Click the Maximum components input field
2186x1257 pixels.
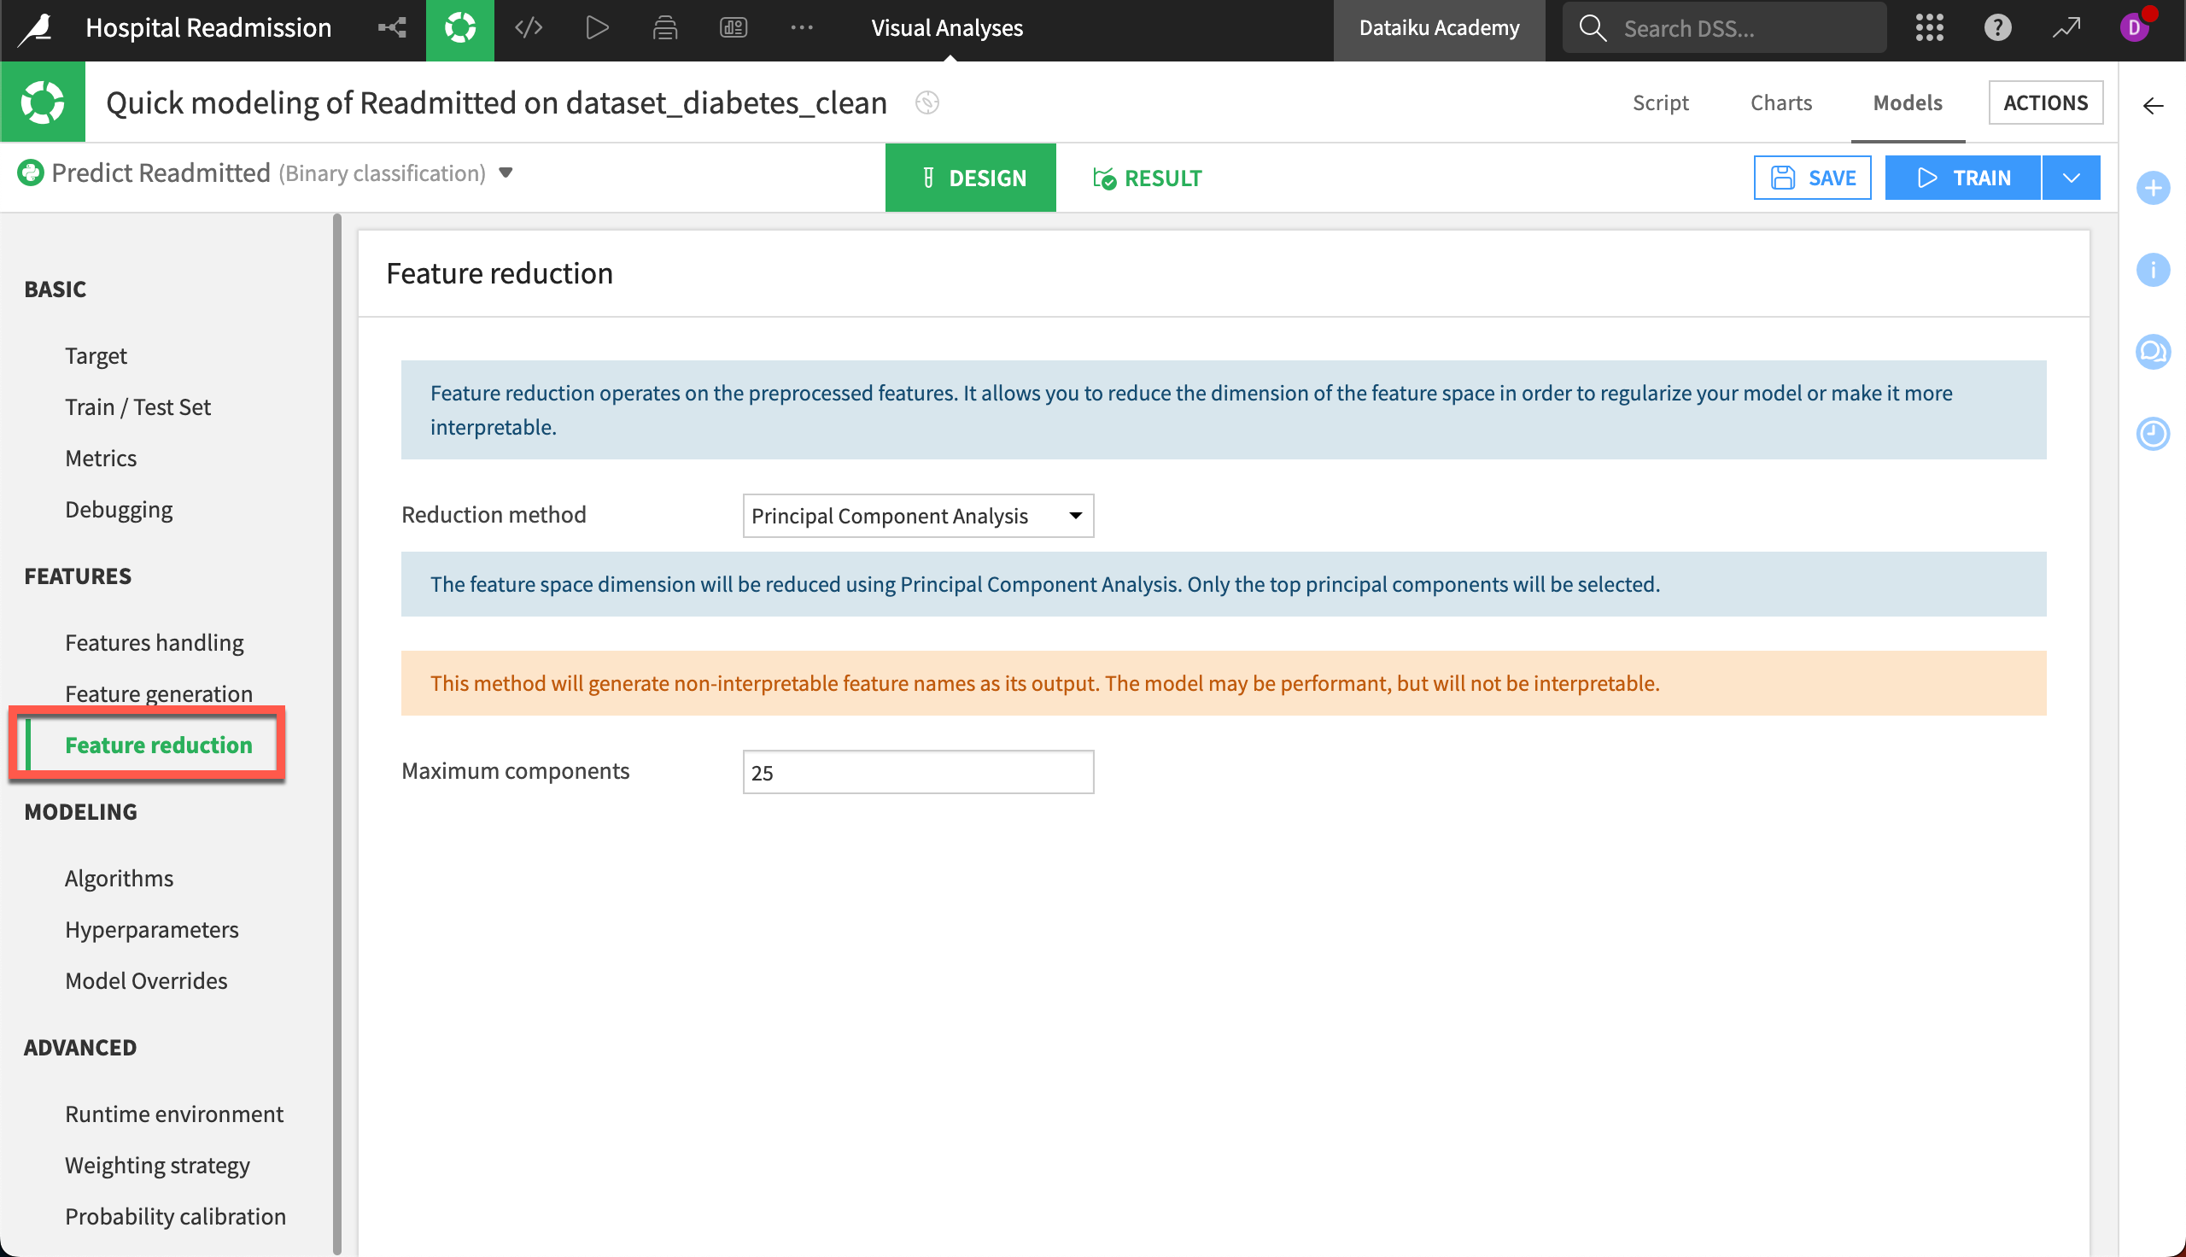click(917, 772)
